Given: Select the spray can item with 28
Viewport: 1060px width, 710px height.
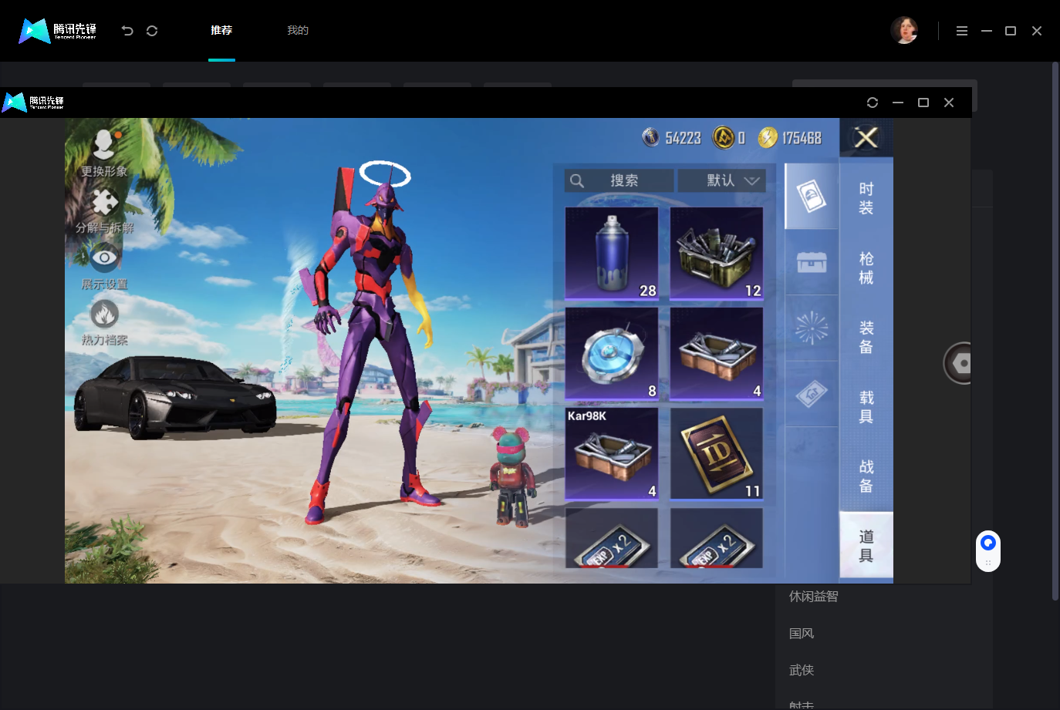Looking at the screenshot, I should [612, 253].
